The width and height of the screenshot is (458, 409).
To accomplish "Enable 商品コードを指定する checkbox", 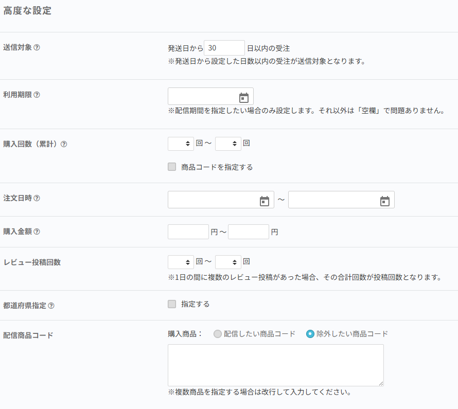I will point(172,167).
